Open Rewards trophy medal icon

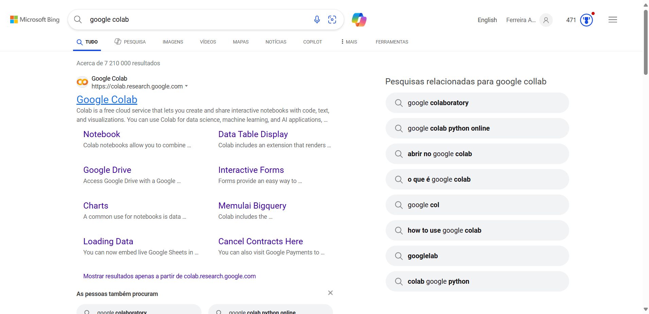pos(586,20)
